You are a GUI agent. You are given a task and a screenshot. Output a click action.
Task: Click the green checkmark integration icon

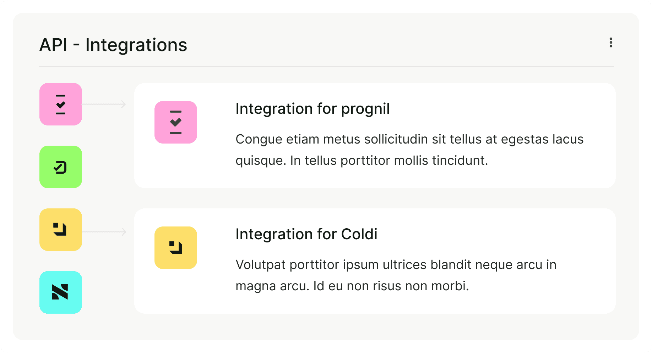point(61,167)
